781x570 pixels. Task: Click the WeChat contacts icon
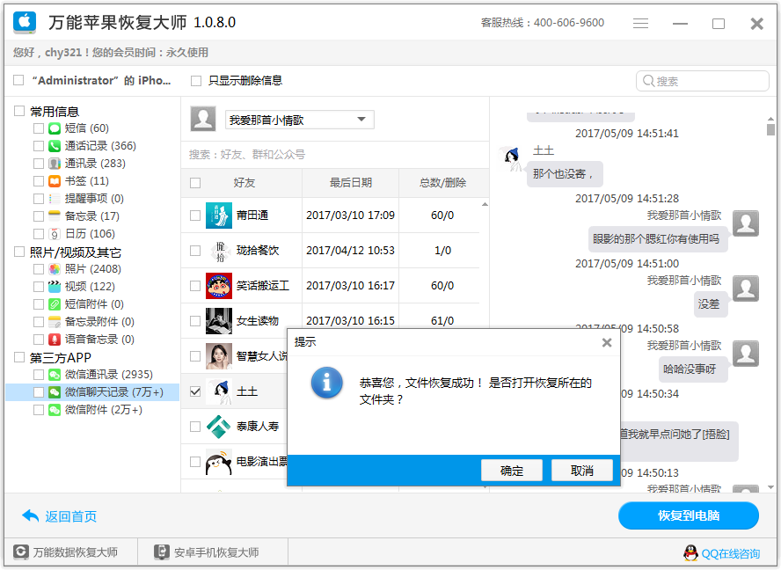click(x=55, y=375)
